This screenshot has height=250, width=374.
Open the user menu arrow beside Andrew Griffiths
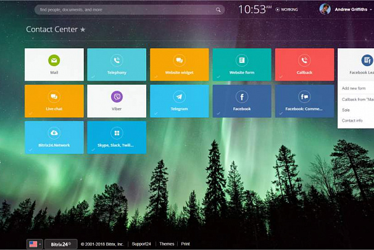371,9
